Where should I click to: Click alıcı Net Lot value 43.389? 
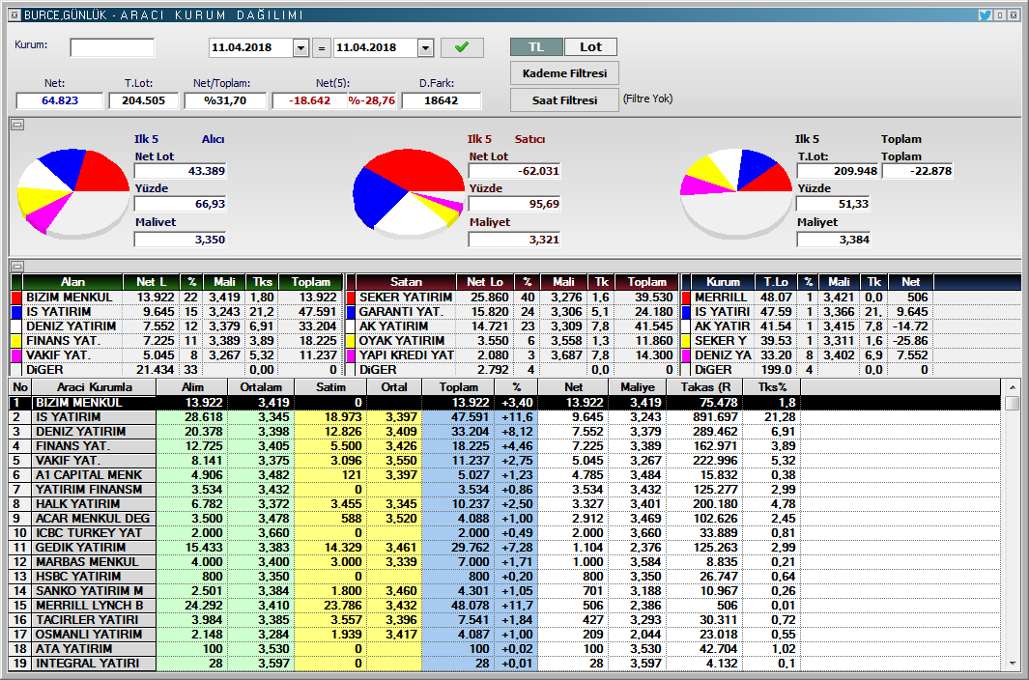coord(181,171)
